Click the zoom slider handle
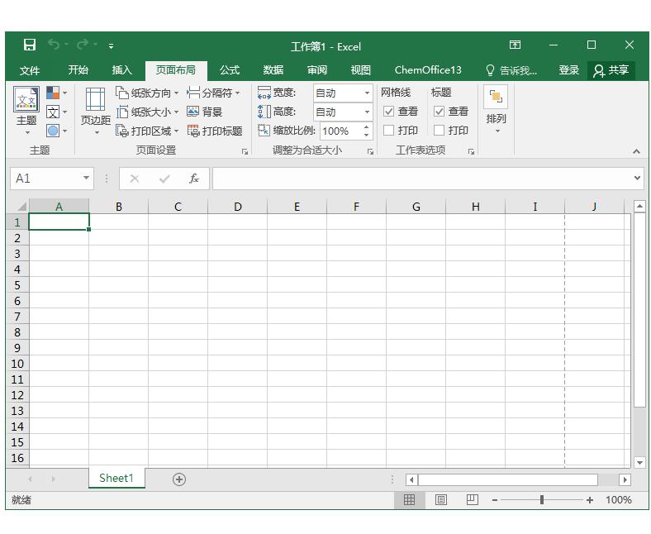 click(x=541, y=499)
